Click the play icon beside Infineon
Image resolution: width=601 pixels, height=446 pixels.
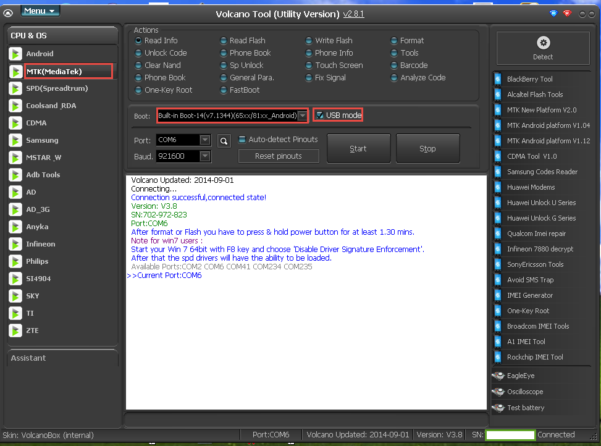tap(15, 244)
